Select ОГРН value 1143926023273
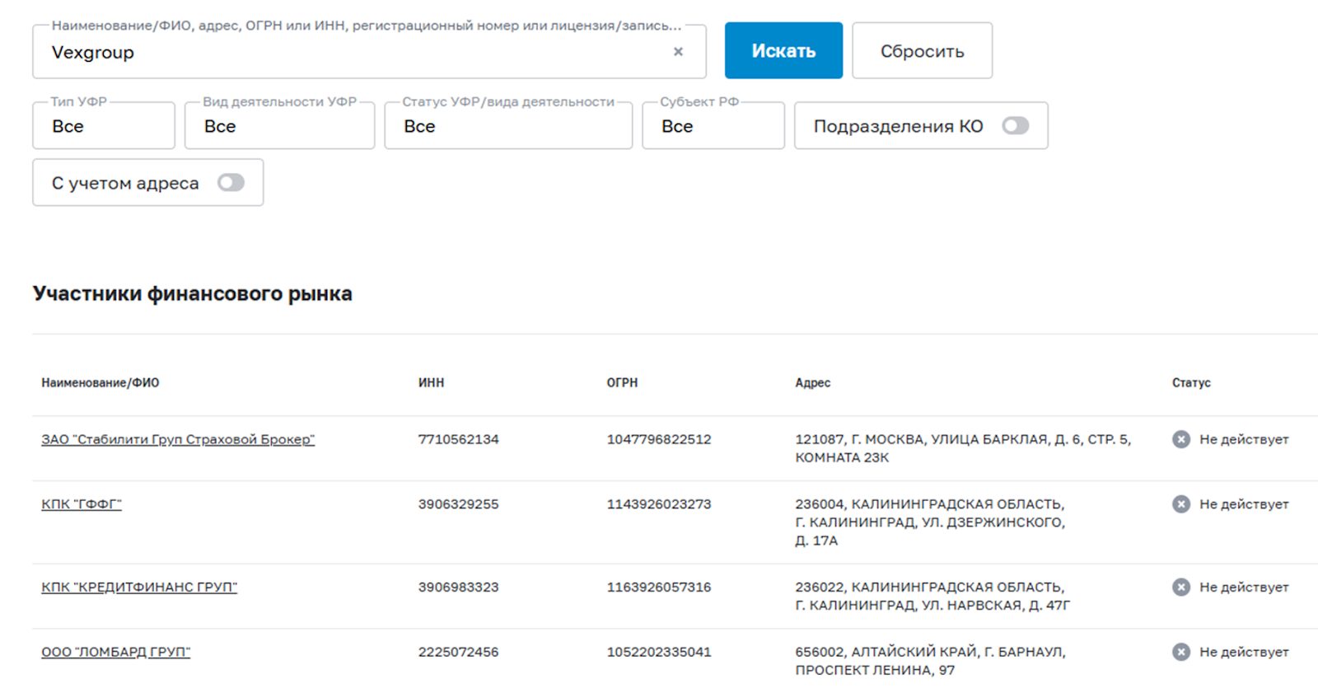 pos(659,503)
